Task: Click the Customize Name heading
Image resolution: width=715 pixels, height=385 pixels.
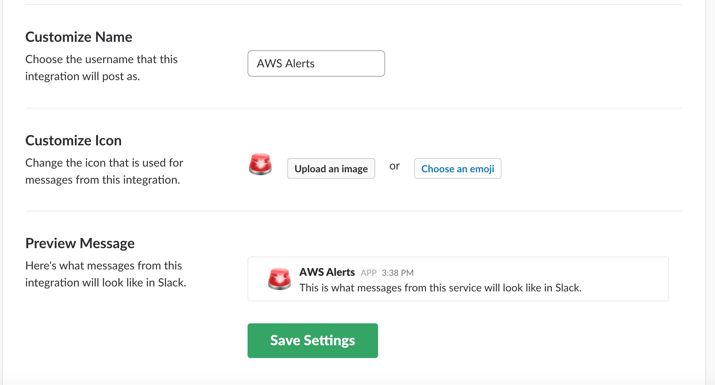Action: [78, 37]
